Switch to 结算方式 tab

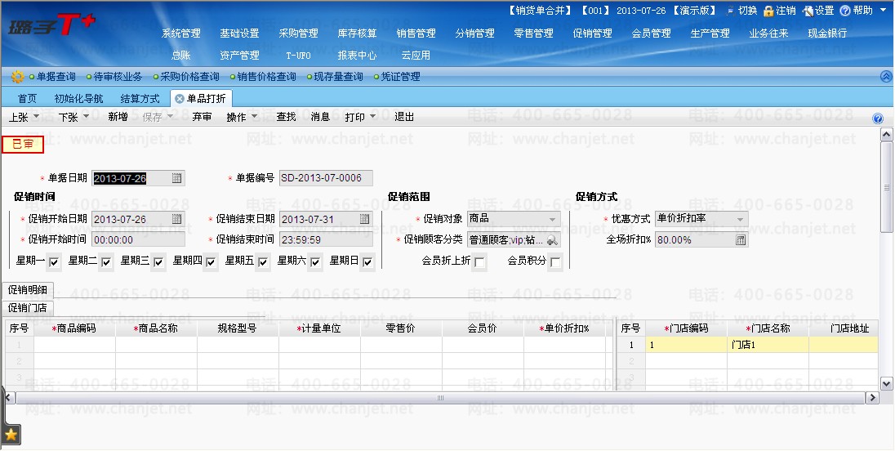[140, 99]
